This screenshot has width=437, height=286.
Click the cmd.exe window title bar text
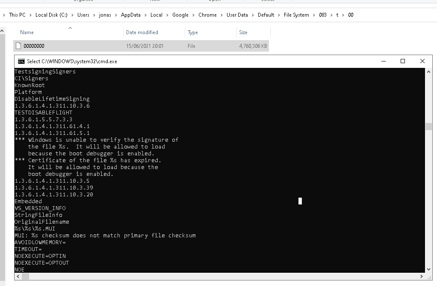(x=72, y=61)
